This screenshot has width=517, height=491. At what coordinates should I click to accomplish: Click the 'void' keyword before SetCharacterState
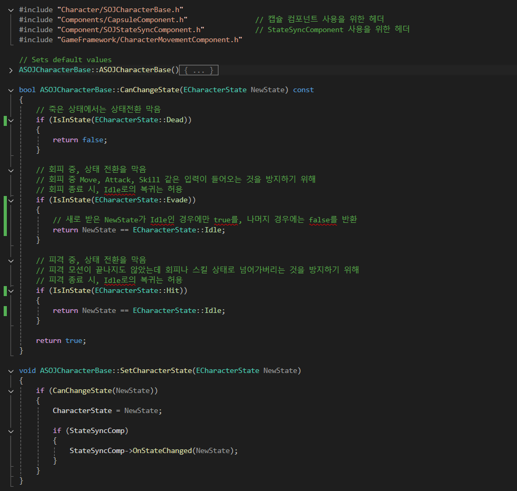point(27,370)
